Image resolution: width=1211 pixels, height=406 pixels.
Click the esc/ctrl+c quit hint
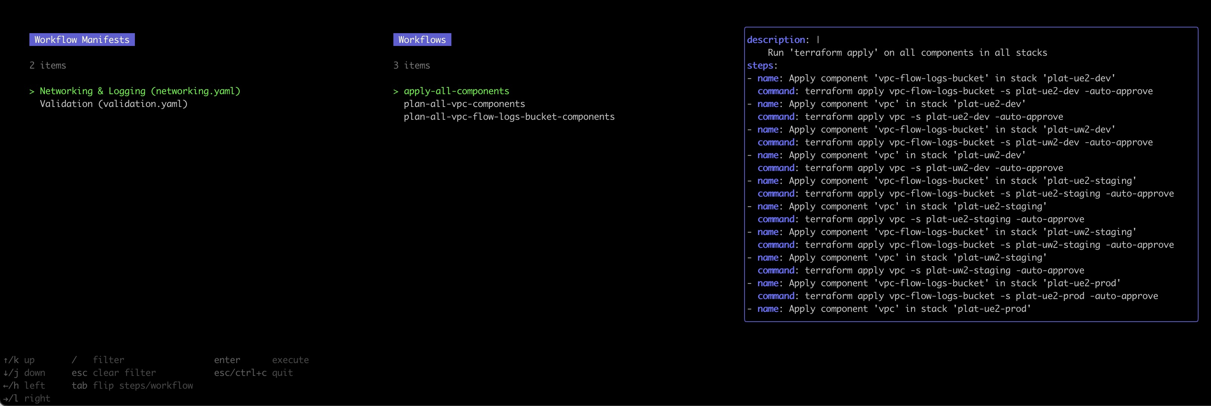pos(253,372)
